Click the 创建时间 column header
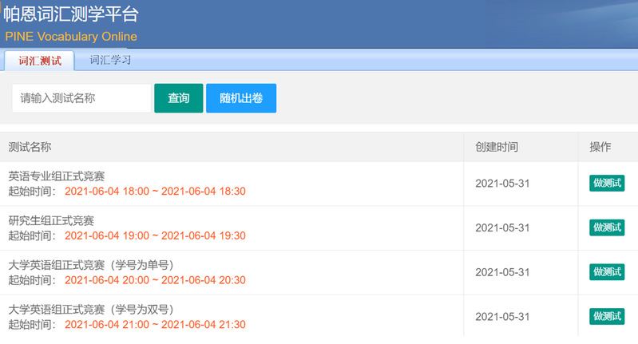 click(497, 147)
